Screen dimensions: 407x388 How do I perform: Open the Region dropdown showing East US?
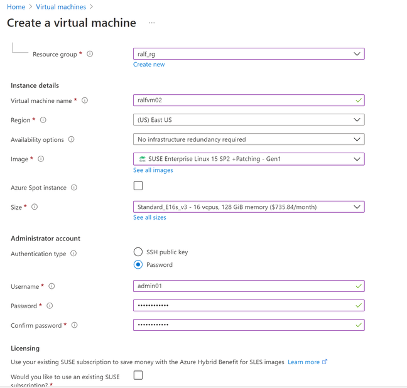pyautogui.click(x=249, y=120)
